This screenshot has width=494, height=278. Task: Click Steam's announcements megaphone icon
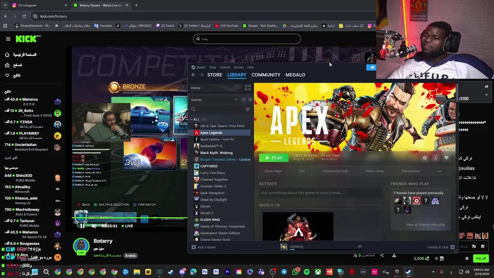pyautogui.click(x=371, y=68)
